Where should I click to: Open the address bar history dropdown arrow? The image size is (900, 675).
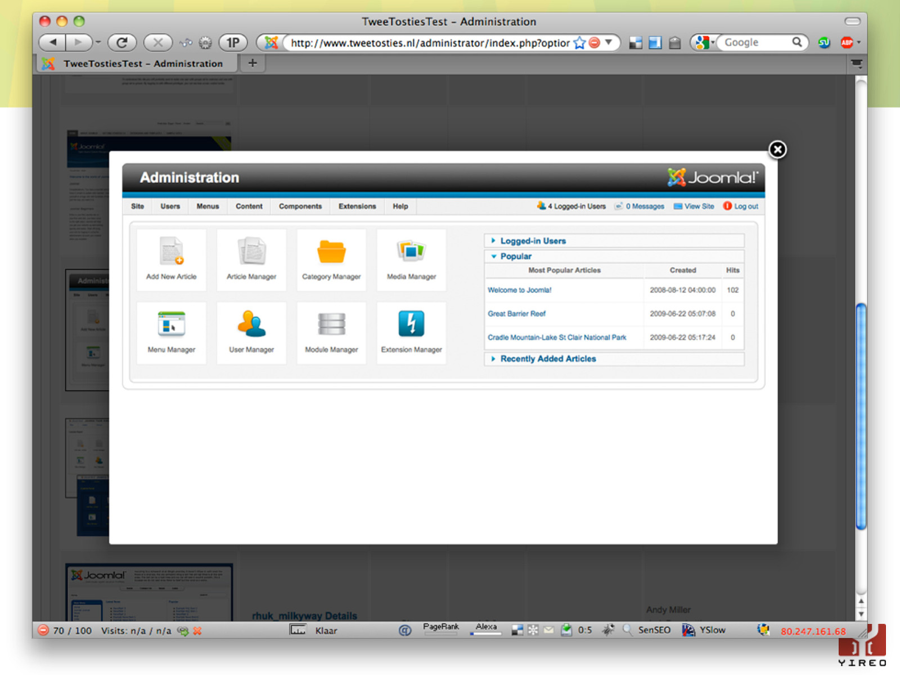point(609,42)
